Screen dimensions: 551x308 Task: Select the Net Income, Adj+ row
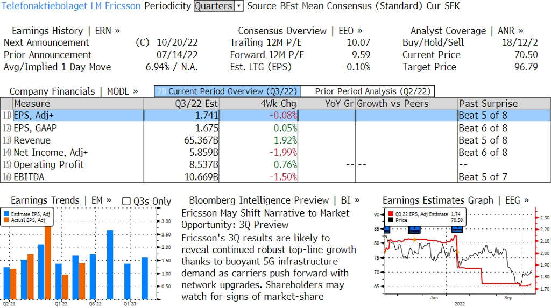click(275, 153)
